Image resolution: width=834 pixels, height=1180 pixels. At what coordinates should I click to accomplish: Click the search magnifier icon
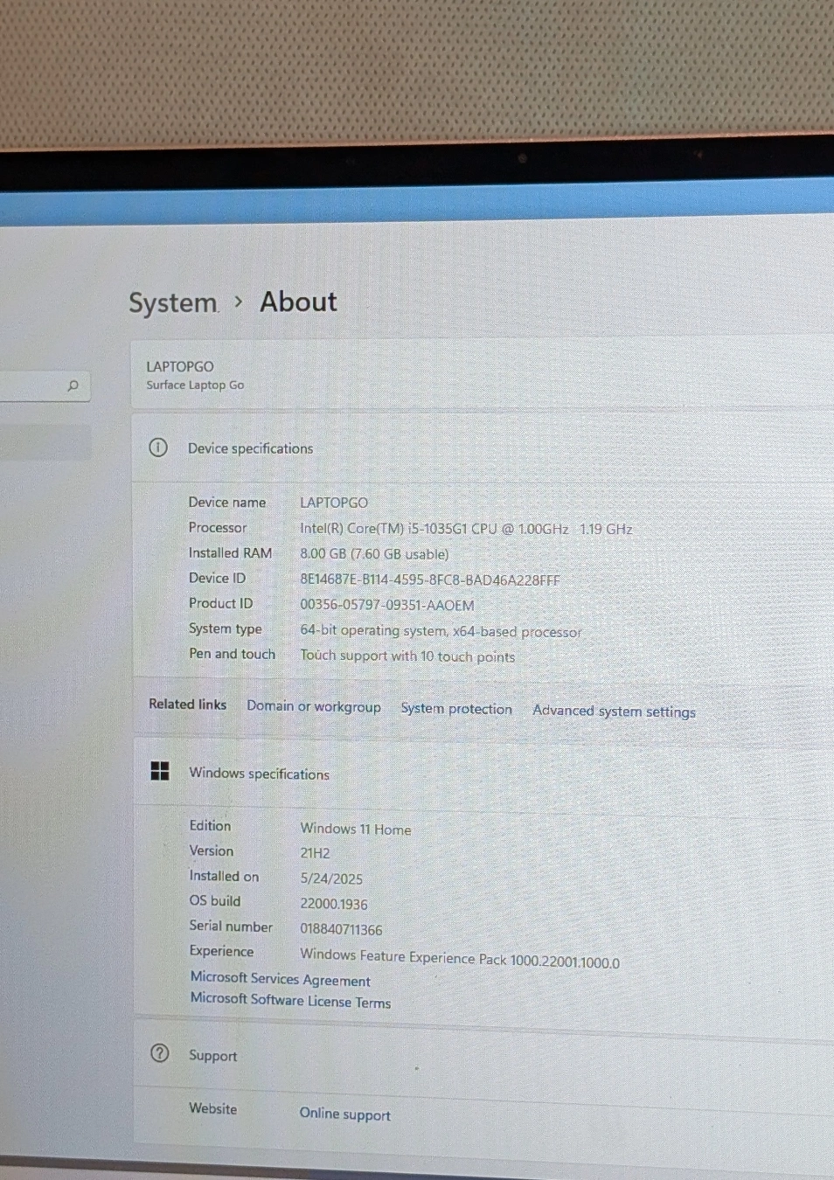click(73, 385)
